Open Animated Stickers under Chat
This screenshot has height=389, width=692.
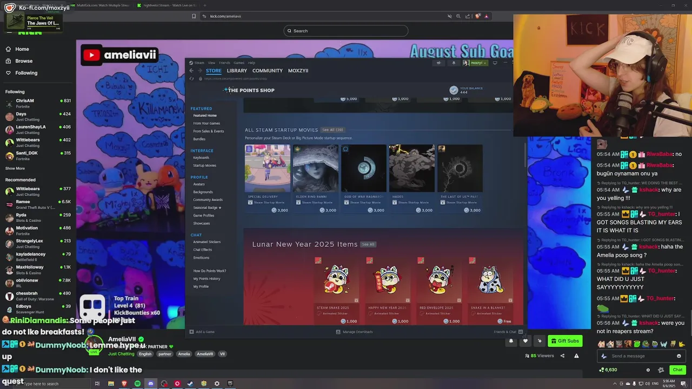point(207,242)
